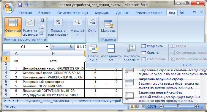Click the № header cell
This screenshot has height=112, width=207.
[x=16, y=61]
